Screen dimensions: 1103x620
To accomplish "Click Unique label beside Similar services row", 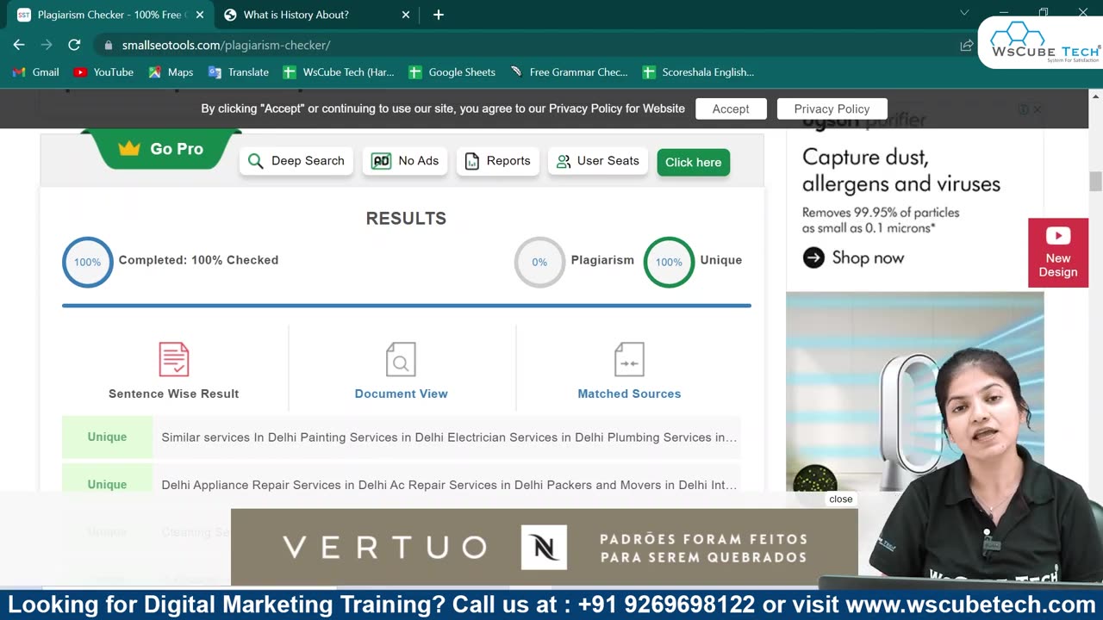I will tap(107, 437).
